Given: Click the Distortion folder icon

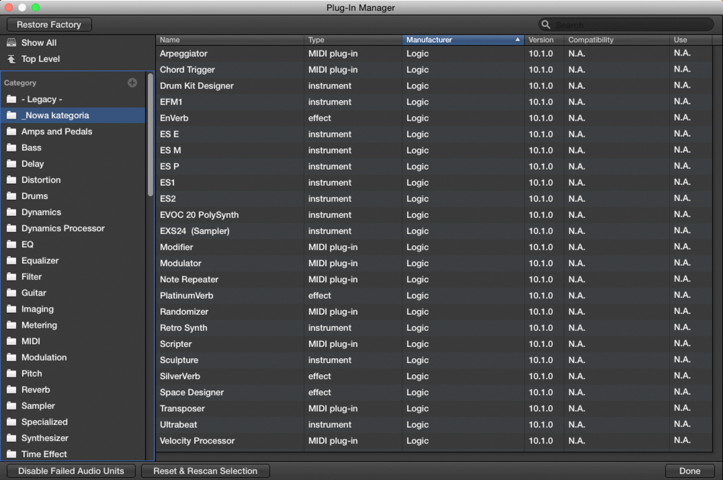Looking at the screenshot, I should pyautogui.click(x=12, y=180).
